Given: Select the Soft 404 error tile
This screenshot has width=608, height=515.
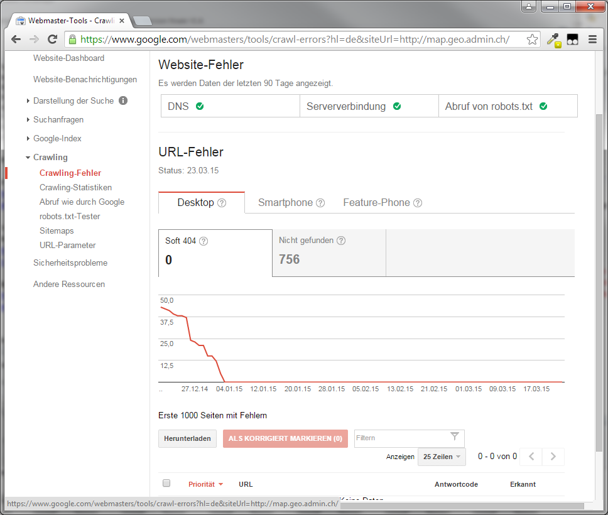Looking at the screenshot, I should pos(215,253).
